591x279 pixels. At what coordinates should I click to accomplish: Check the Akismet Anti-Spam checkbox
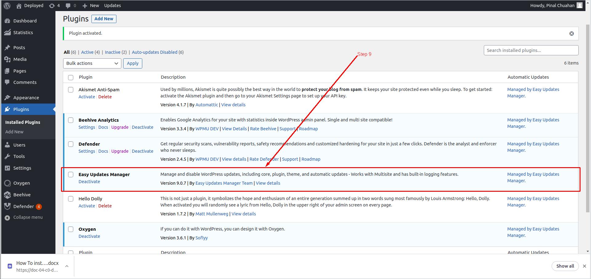(x=71, y=90)
